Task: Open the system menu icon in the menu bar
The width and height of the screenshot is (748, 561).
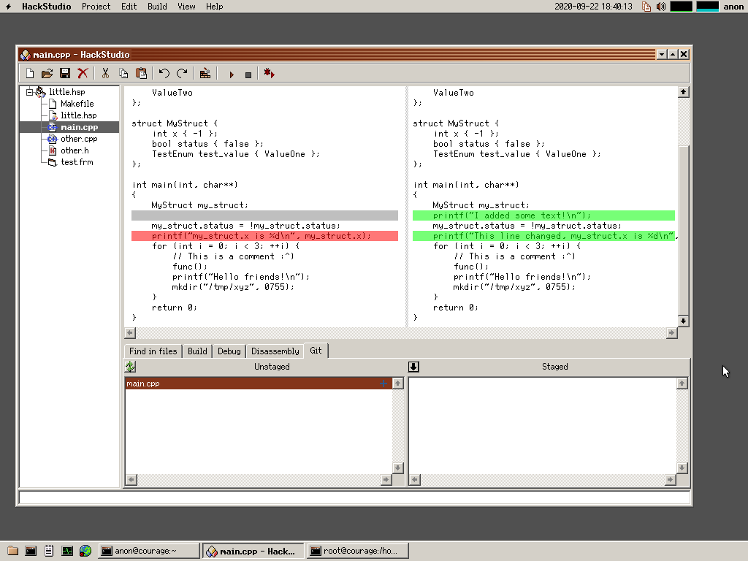Action: click(x=8, y=6)
